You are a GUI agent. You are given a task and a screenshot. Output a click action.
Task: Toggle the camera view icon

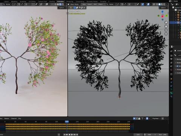pos(166,30)
